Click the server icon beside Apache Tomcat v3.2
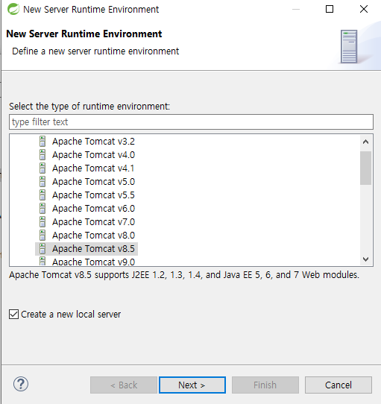The width and height of the screenshot is (381, 404). click(x=42, y=142)
